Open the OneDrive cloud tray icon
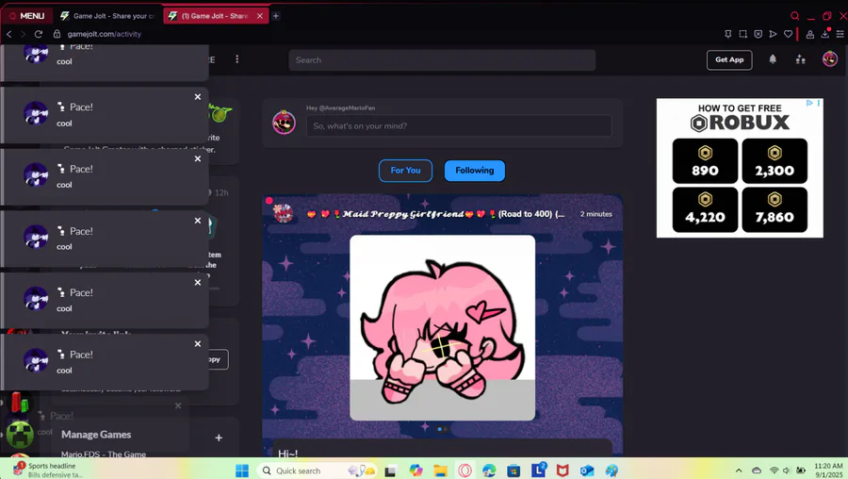This screenshot has height=479, width=848. [x=757, y=471]
